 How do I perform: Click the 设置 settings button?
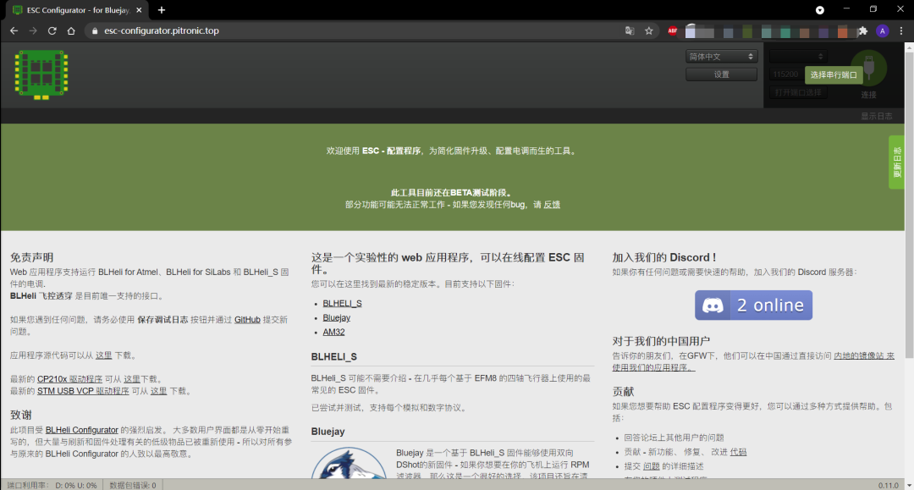tap(721, 74)
